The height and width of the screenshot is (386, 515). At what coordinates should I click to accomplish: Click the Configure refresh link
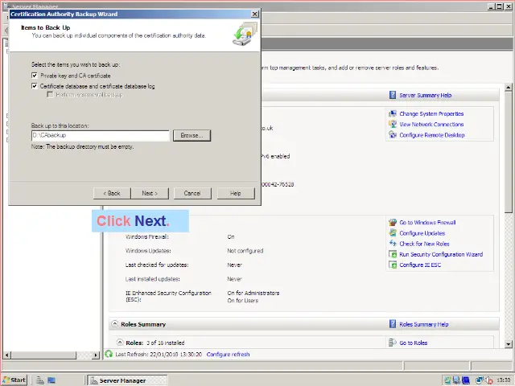(228, 354)
